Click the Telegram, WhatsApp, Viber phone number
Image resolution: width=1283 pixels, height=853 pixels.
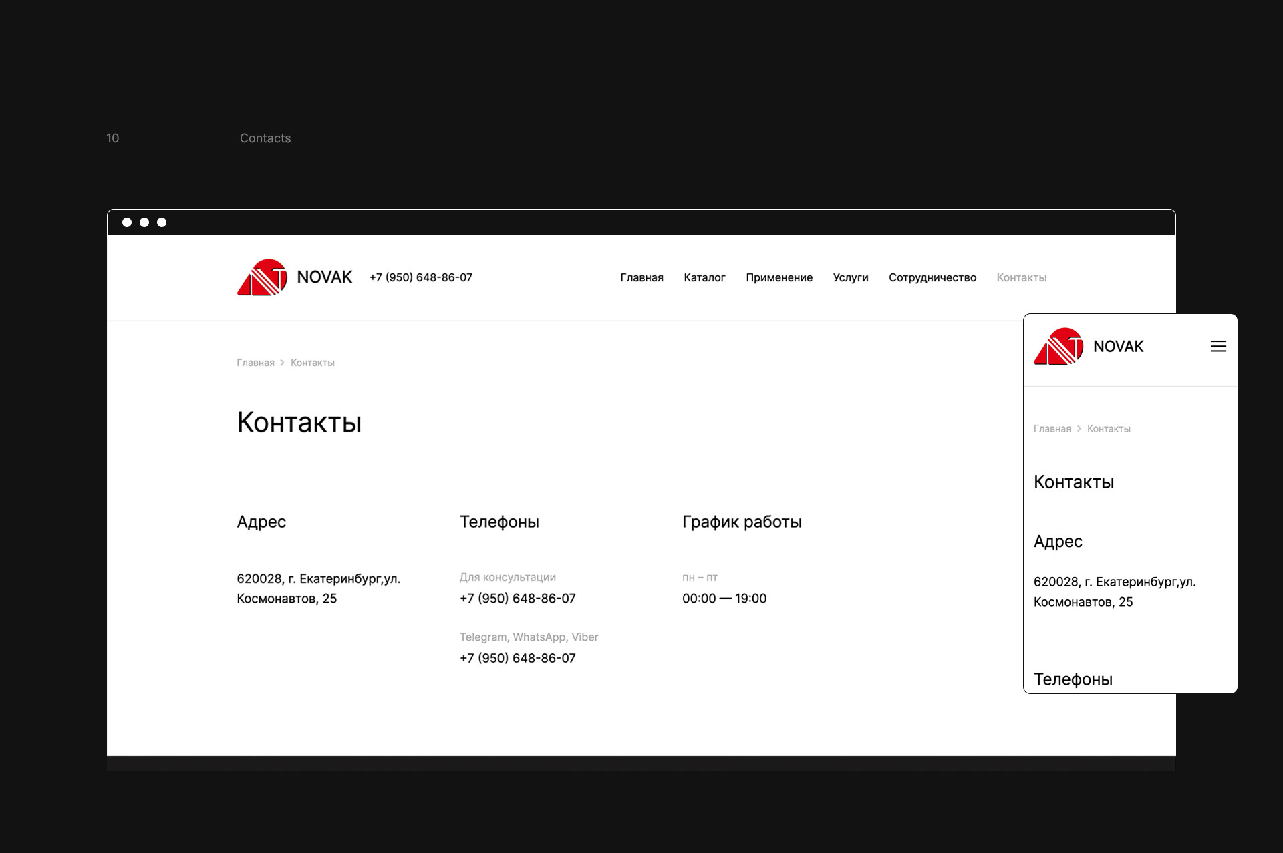tap(517, 658)
